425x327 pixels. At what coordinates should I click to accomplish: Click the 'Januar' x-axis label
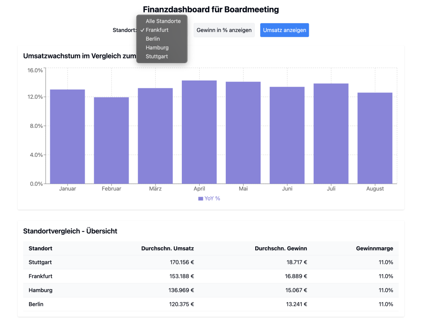[x=68, y=188]
